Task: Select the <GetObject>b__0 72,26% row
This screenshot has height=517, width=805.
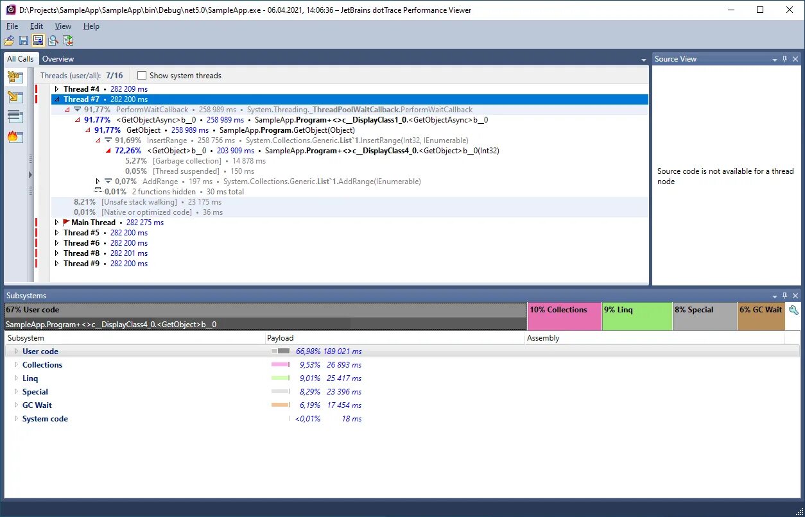Action: tap(349, 151)
